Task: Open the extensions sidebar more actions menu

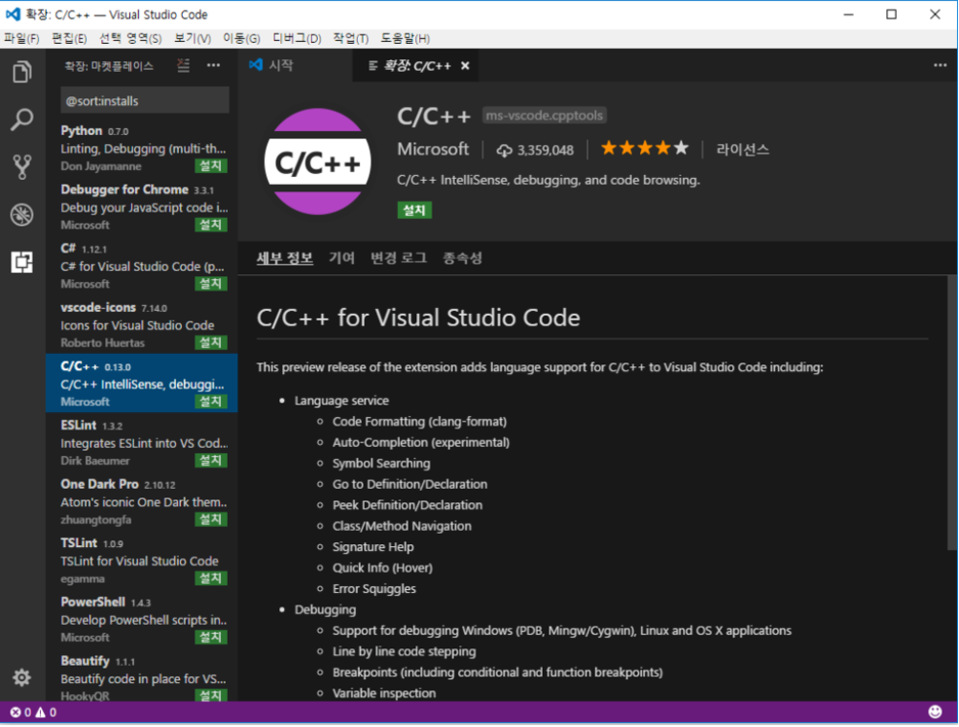Action: click(x=213, y=65)
